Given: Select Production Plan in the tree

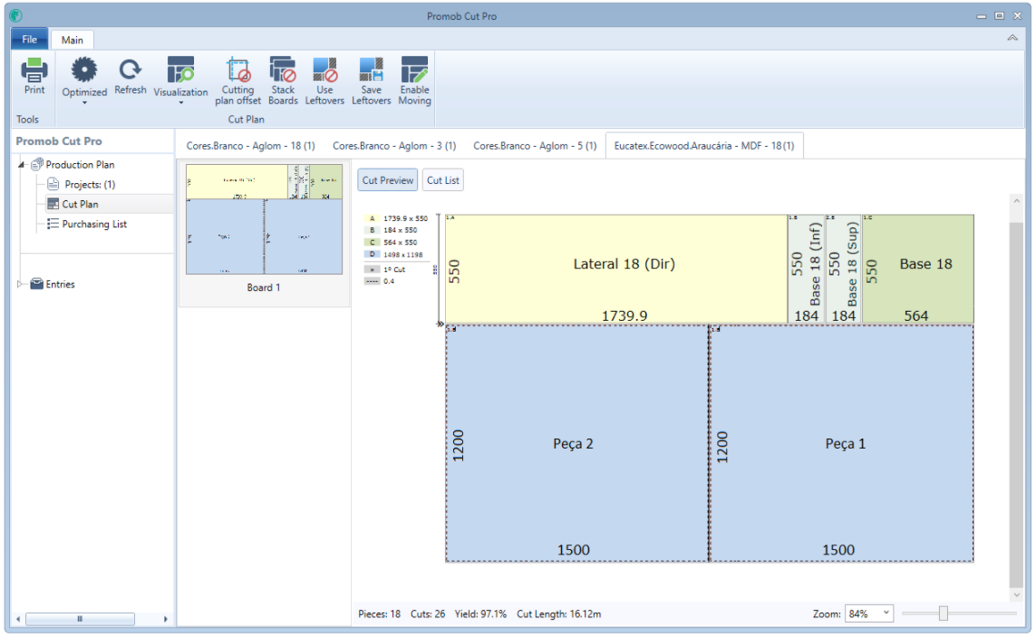Looking at the screenshot, I should click(x=80, y=165).
